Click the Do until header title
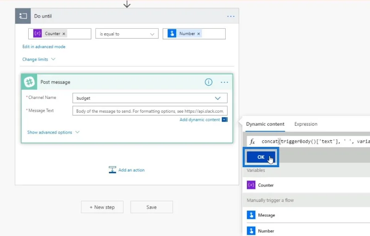This screenshot has height=236, width=370. click(43, 16)
